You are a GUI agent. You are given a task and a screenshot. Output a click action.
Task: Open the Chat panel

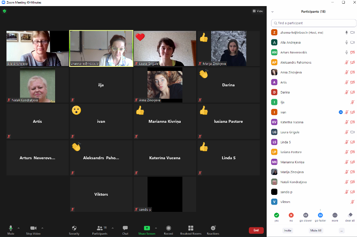125,229
